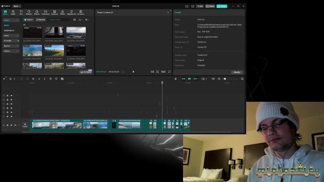Hide the first text track eye icon
324x182 pixels.
click(11, 96)
